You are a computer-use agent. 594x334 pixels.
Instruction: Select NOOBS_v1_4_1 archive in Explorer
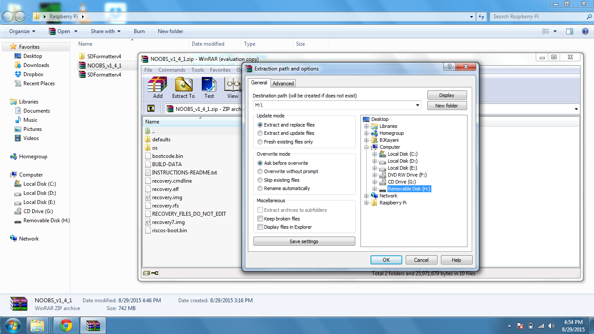coord(104,66)
